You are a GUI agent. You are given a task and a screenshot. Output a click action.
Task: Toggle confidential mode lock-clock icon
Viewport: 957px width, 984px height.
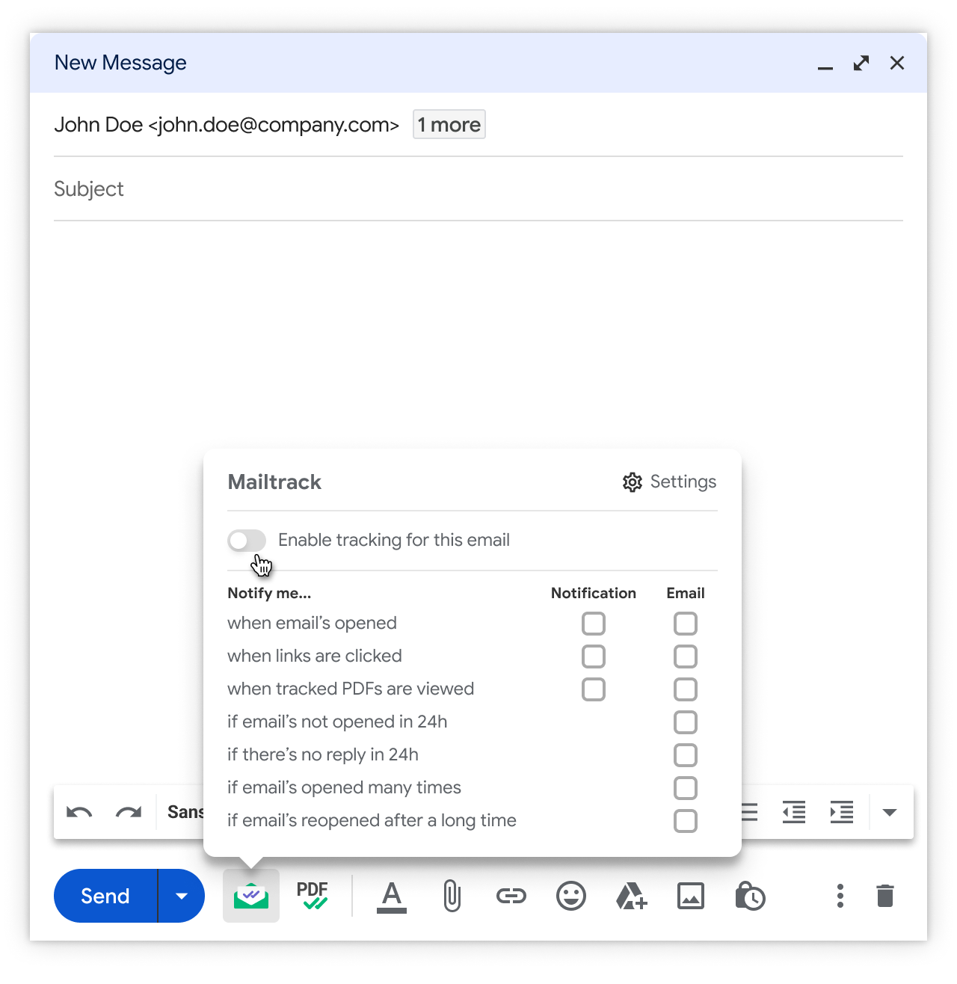pyautogui.click(x=750, y=896)
